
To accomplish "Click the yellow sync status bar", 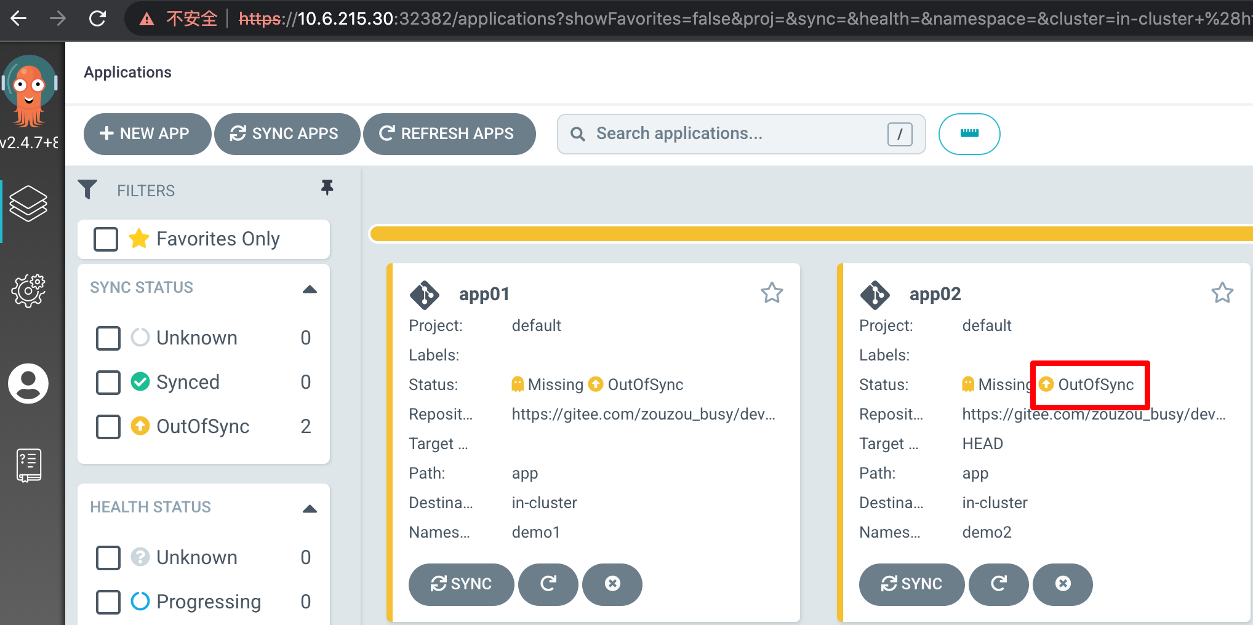I will (811, 234).
